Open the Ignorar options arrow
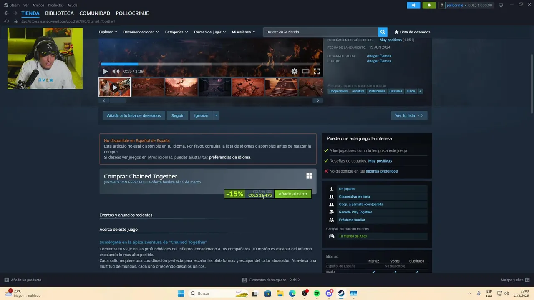Viewport: 534px width, 300px height. (x=216, y=115)
